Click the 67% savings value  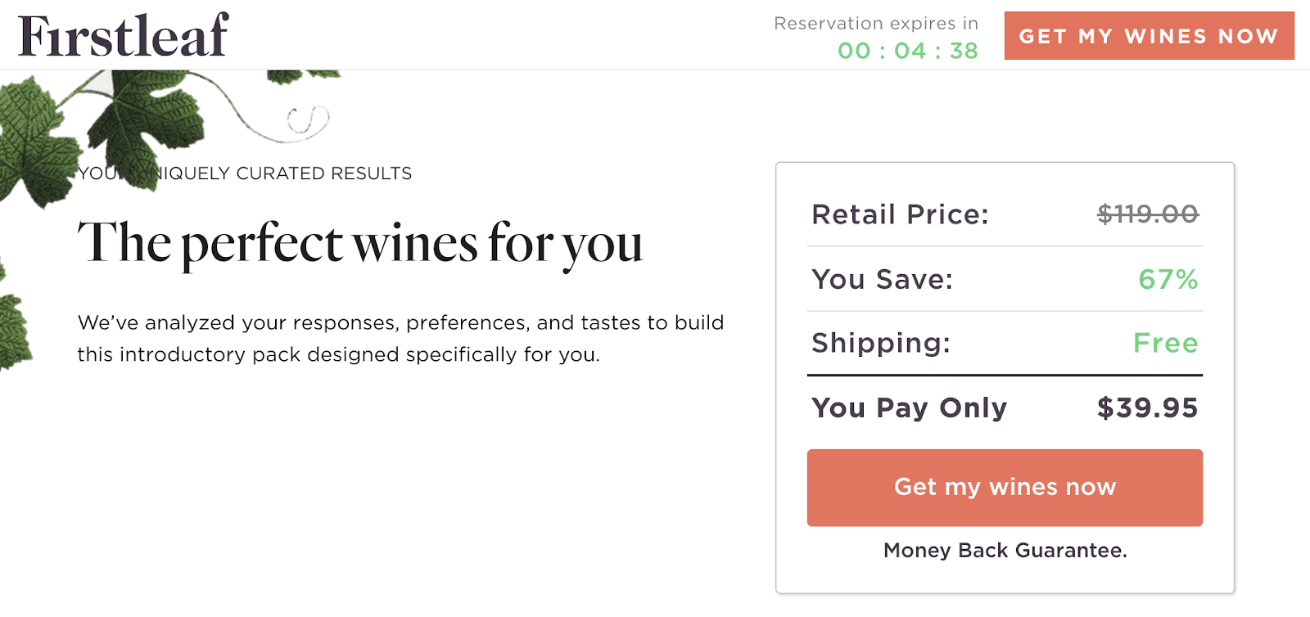click(1168, 280)
